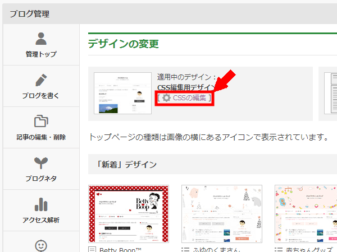This screenshot has width=337, height=252.
Task: Click the ブログ管理 header title
Action: 29,14
